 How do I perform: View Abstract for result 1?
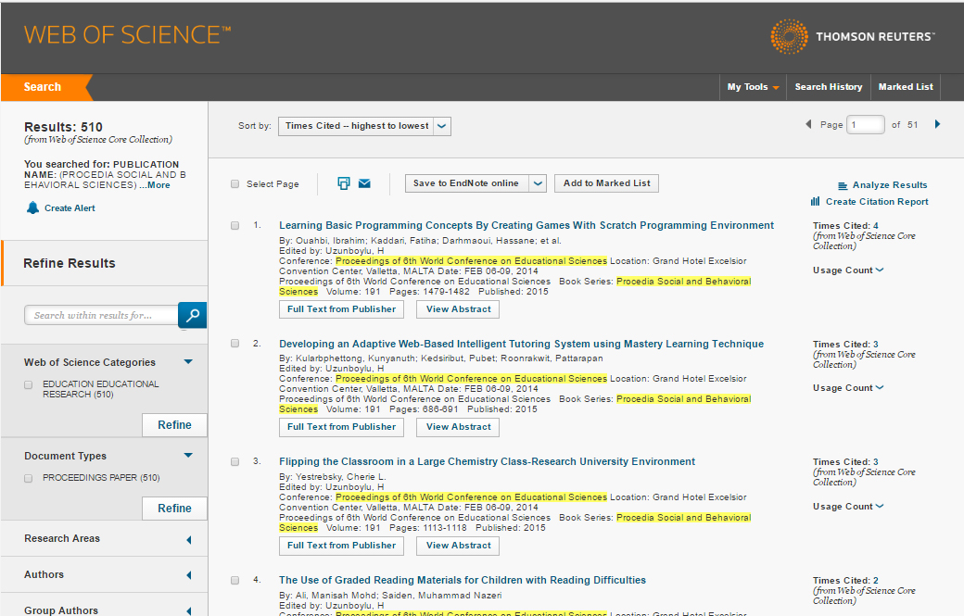pos(458,309)
